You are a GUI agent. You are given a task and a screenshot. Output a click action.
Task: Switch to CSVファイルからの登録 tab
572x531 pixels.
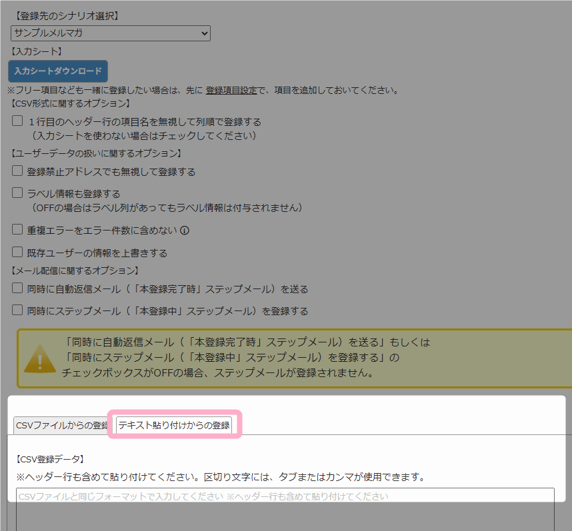(x=61, y=425)
